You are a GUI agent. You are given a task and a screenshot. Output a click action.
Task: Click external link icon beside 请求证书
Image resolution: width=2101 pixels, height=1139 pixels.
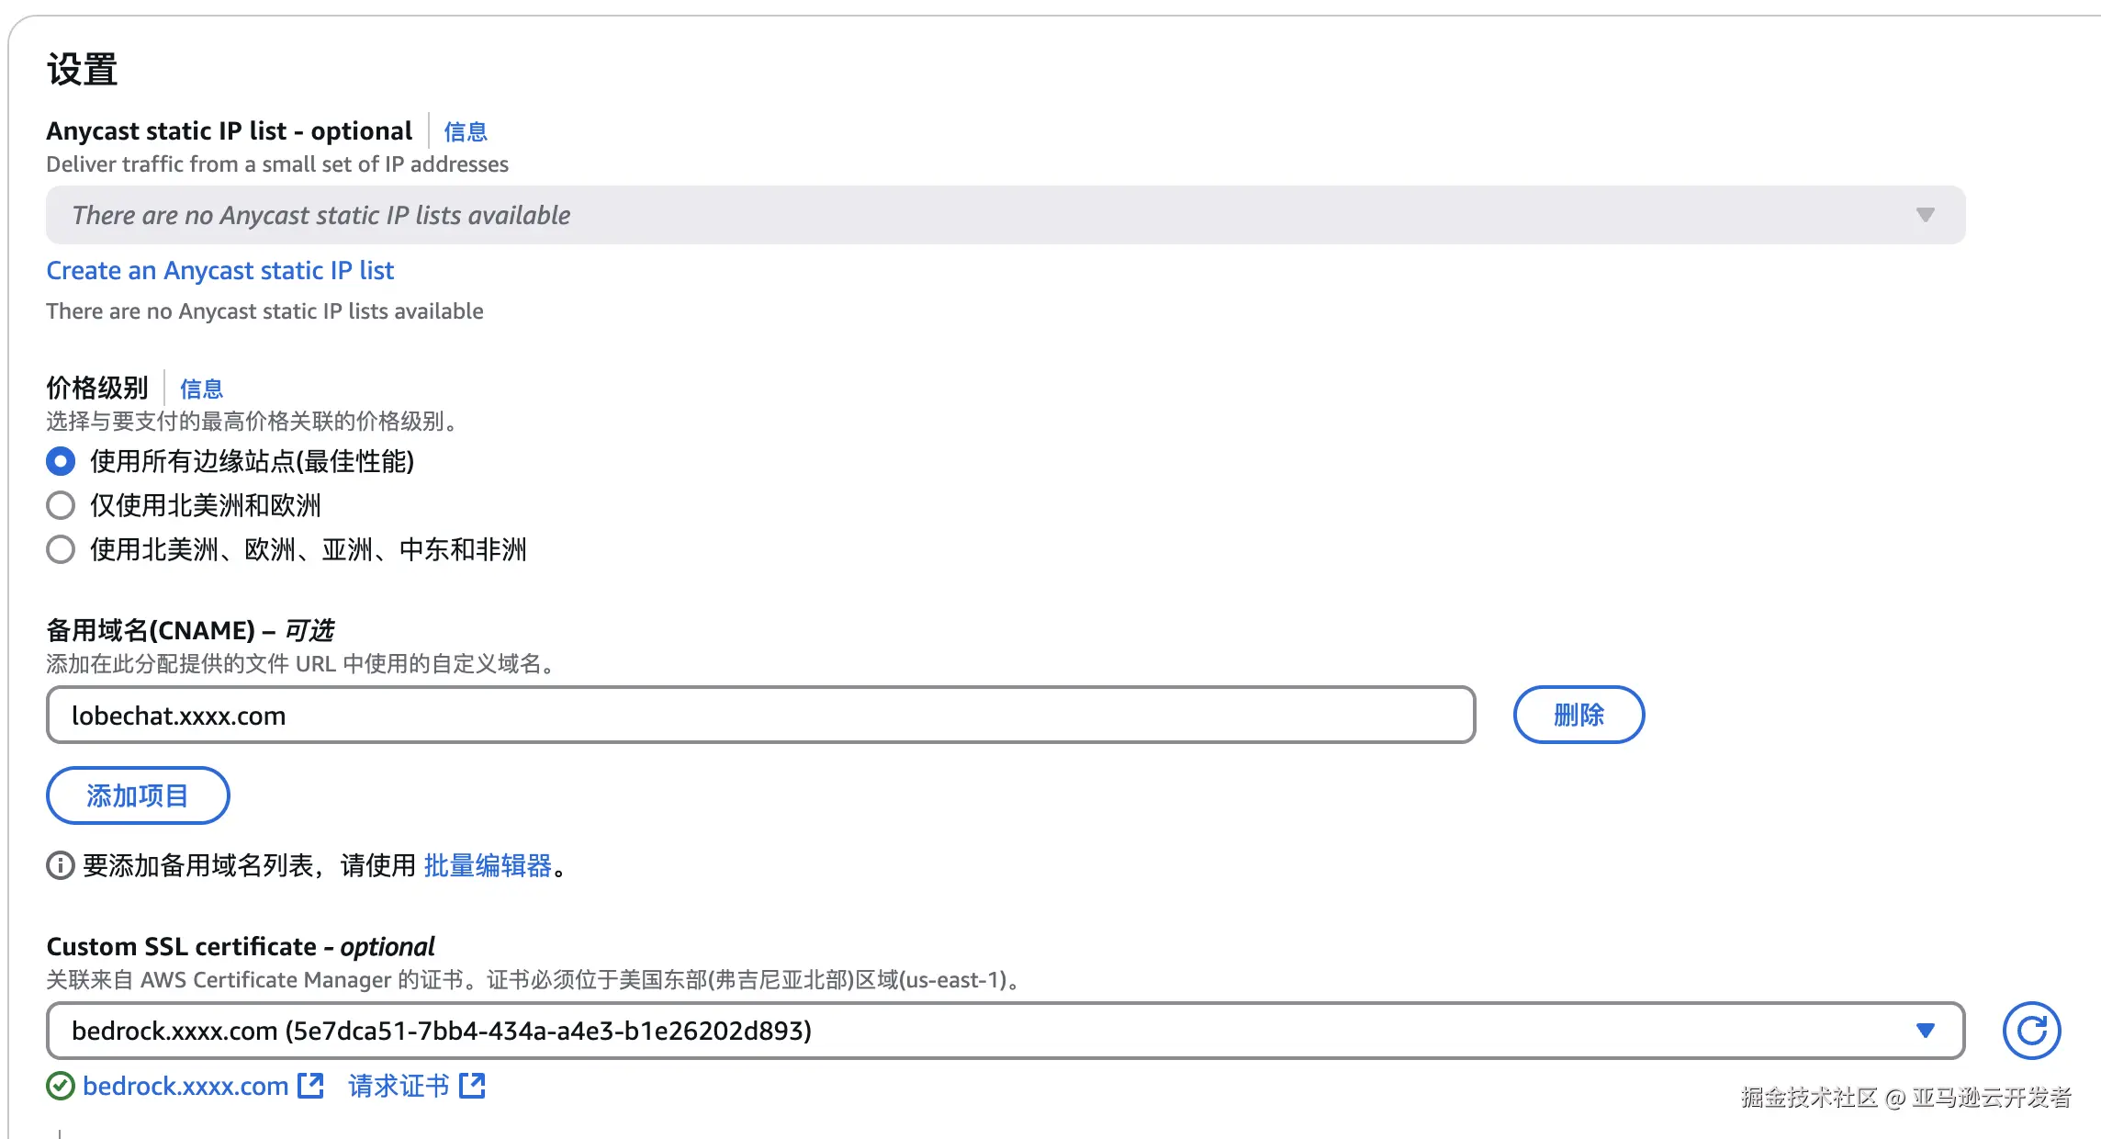coord(472,1086)
